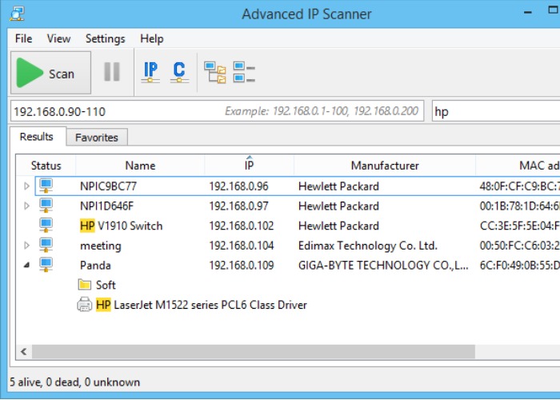Click the horizontal scrollbar thumb

pyautogui.click(x=254, y=352)
